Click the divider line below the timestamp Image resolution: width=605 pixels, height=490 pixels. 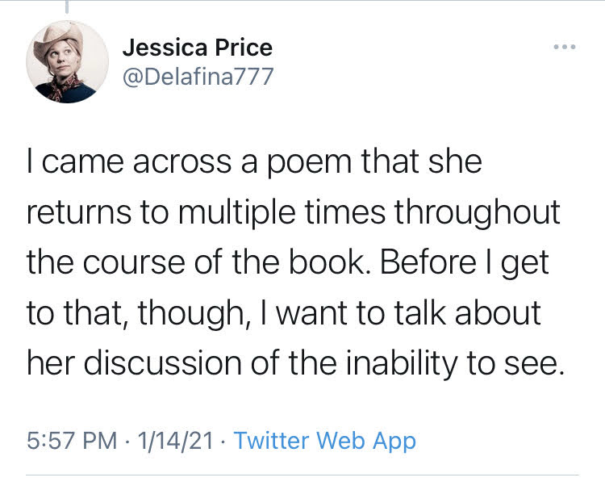point(302,475)
